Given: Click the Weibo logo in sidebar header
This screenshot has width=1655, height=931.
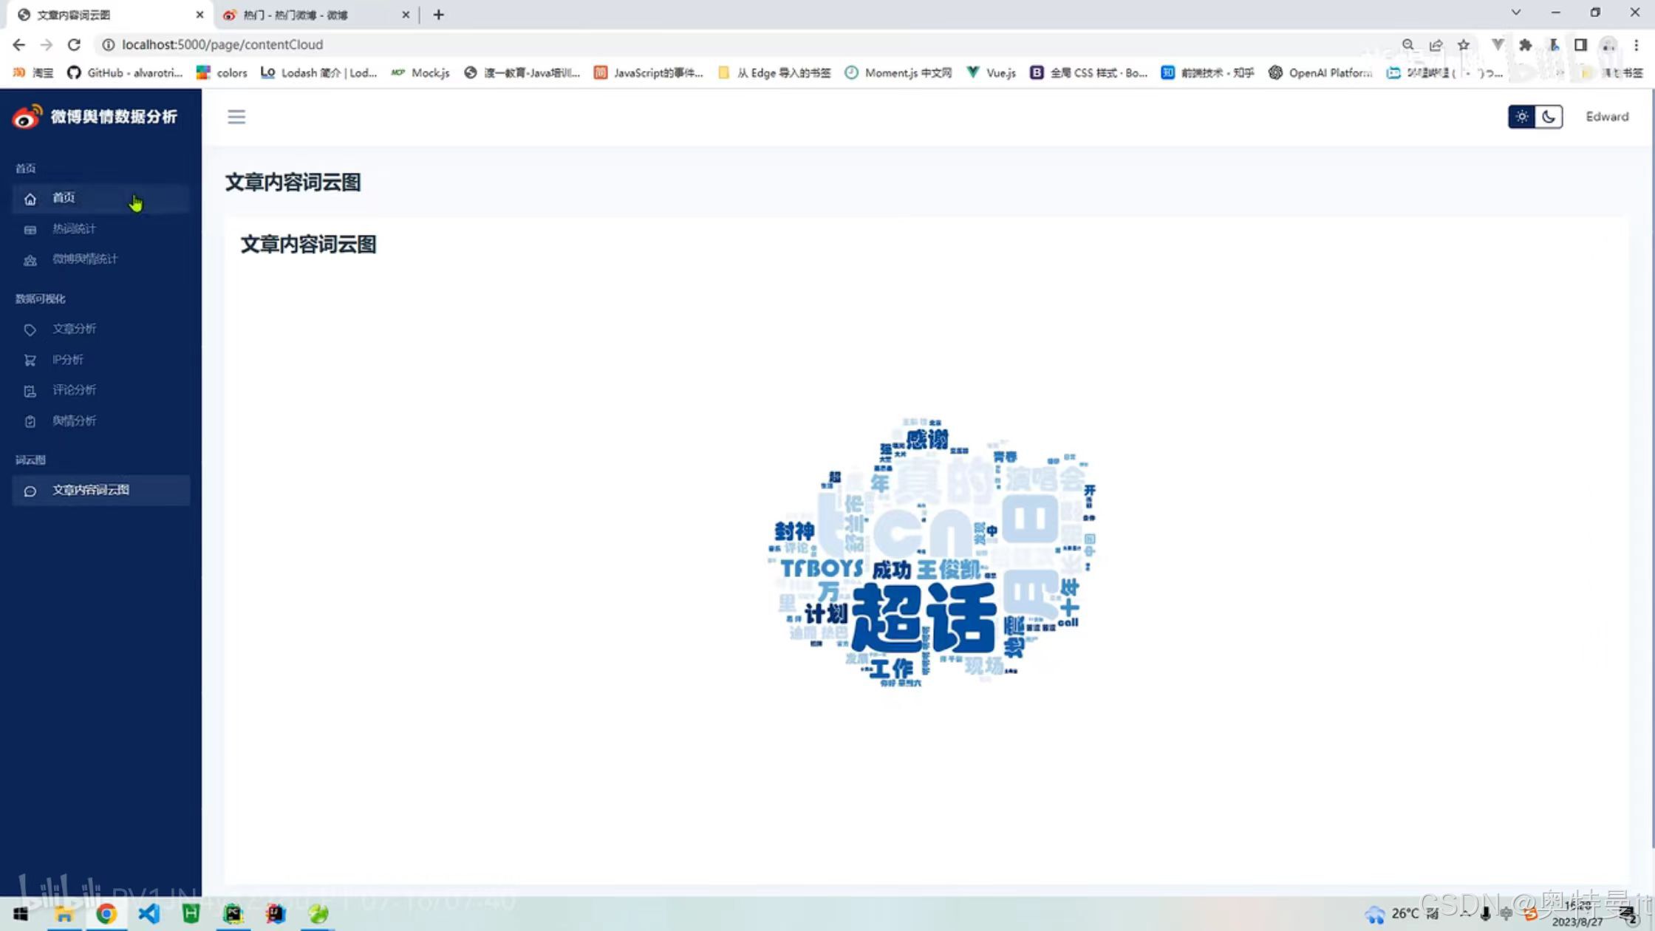Looking at the screenshot, I should click(27, 117).
